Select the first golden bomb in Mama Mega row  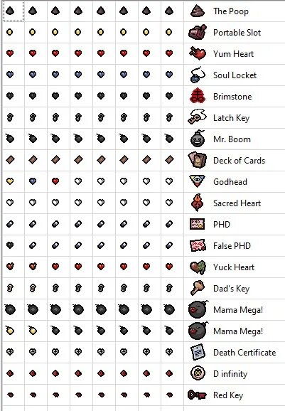click(x=10, y=330)
